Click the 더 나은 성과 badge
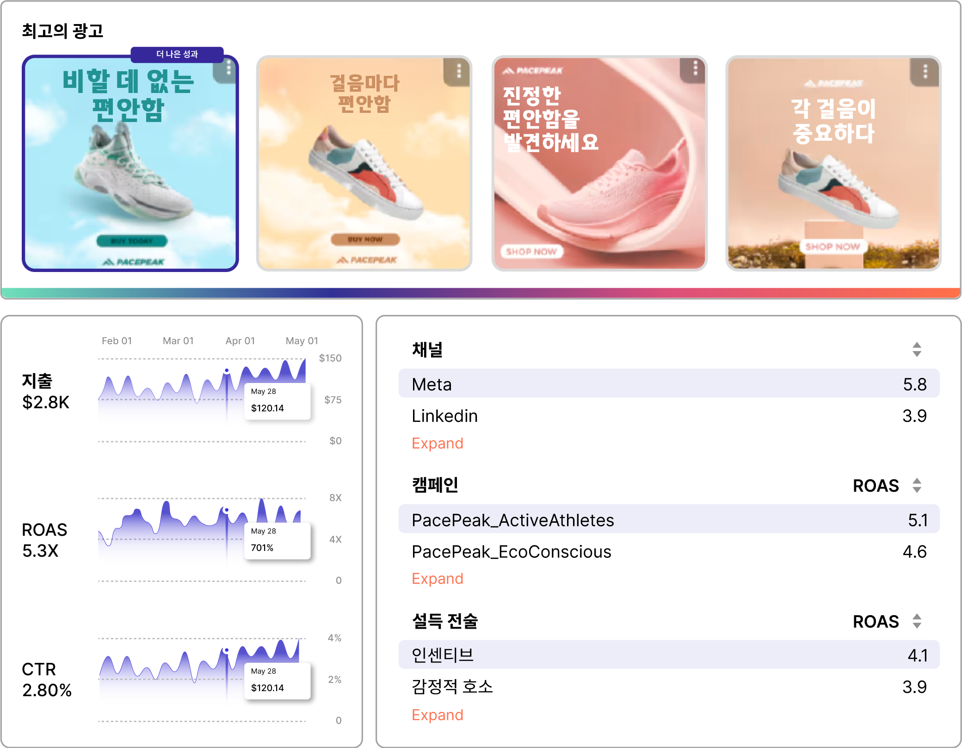 coord(177,54)
